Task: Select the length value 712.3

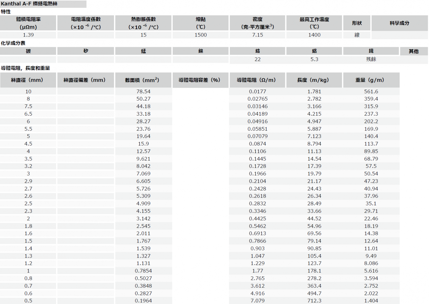Action: (314, 301)
